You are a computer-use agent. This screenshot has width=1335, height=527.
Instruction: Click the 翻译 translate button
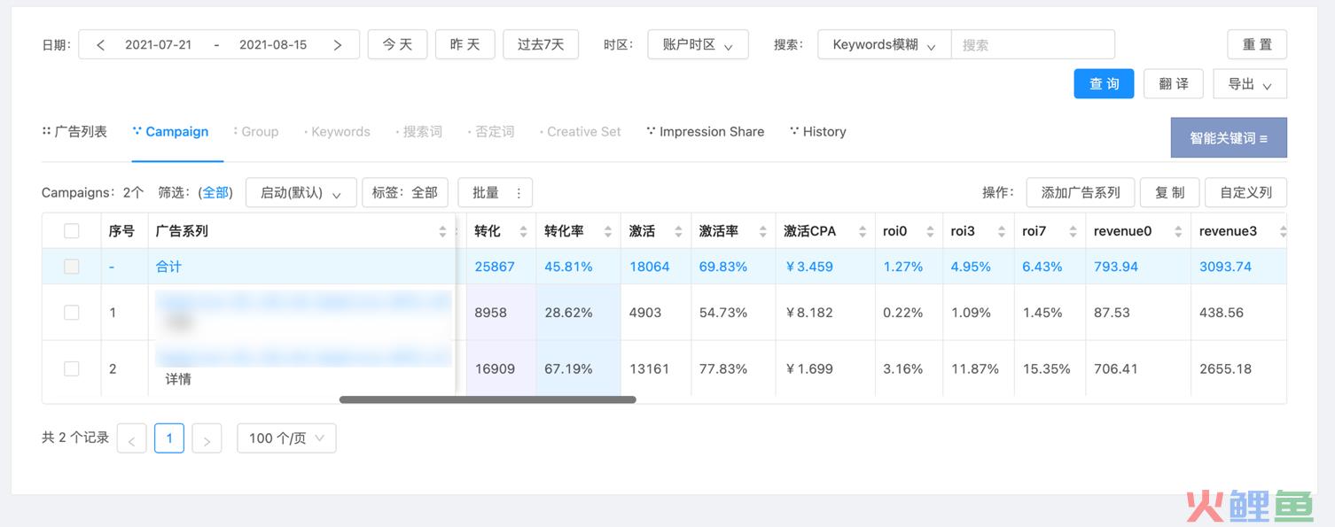(x=1174, y=84)
